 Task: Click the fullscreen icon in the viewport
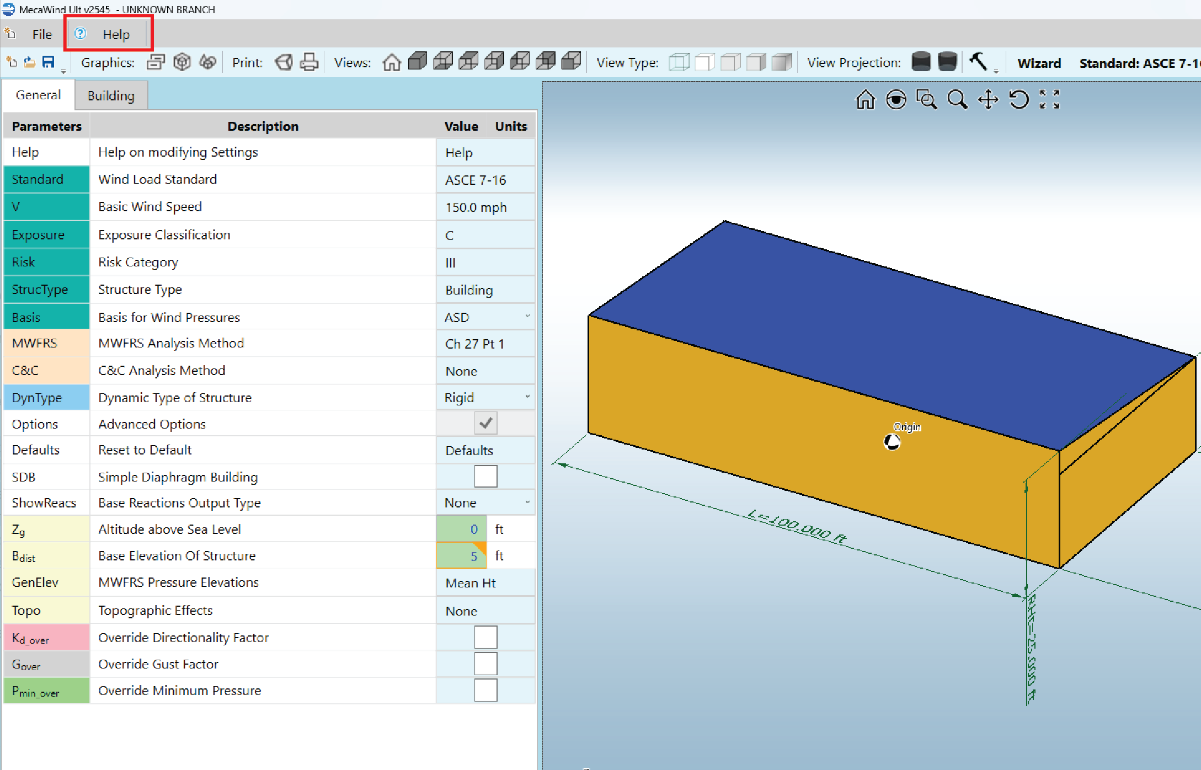pyautogui.click(x=1049, y=100)
